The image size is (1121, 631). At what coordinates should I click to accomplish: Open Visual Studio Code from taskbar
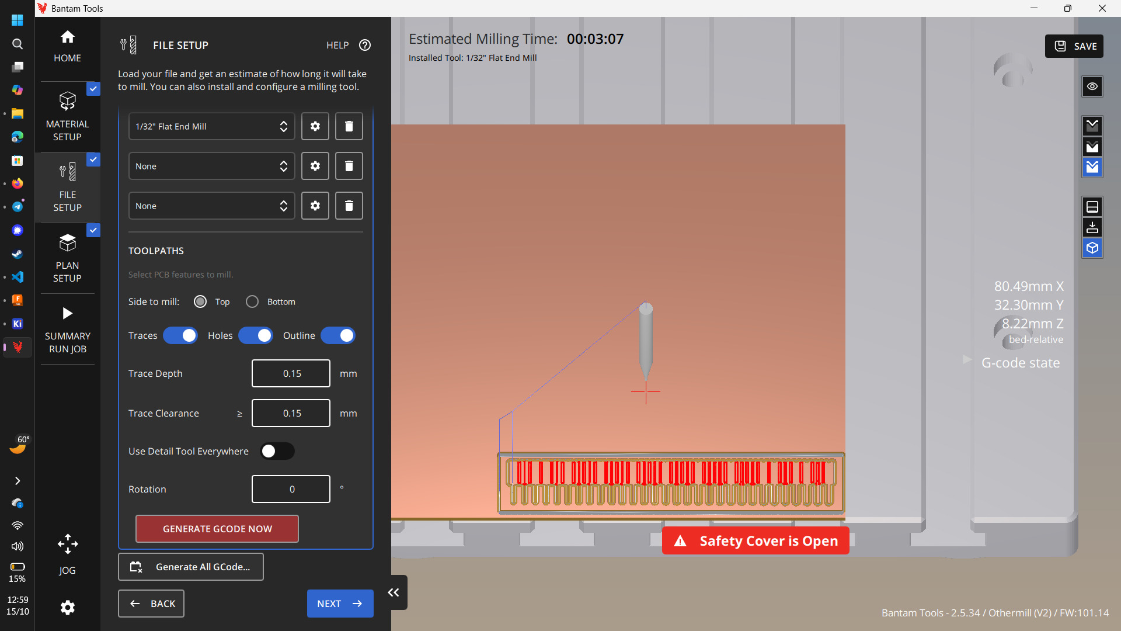(18, 277)
